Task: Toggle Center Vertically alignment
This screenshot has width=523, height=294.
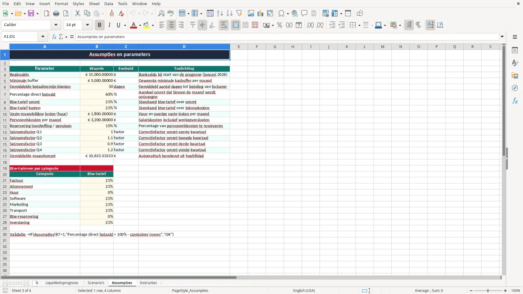Action: pyautogui.click(x=202, y=25)
